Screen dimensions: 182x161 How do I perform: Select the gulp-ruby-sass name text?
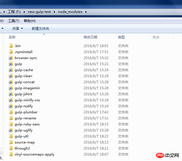pos(27,125)
